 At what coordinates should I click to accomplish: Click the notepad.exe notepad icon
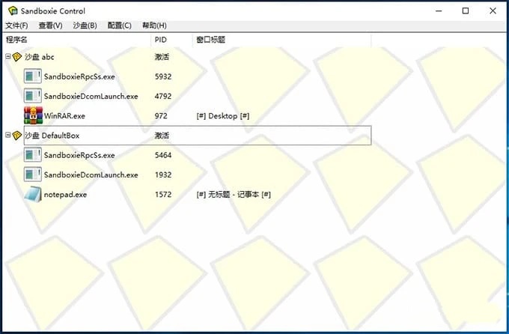33,194
